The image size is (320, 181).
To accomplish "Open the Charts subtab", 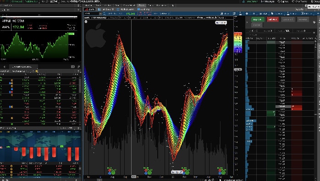I will [90, 9].
